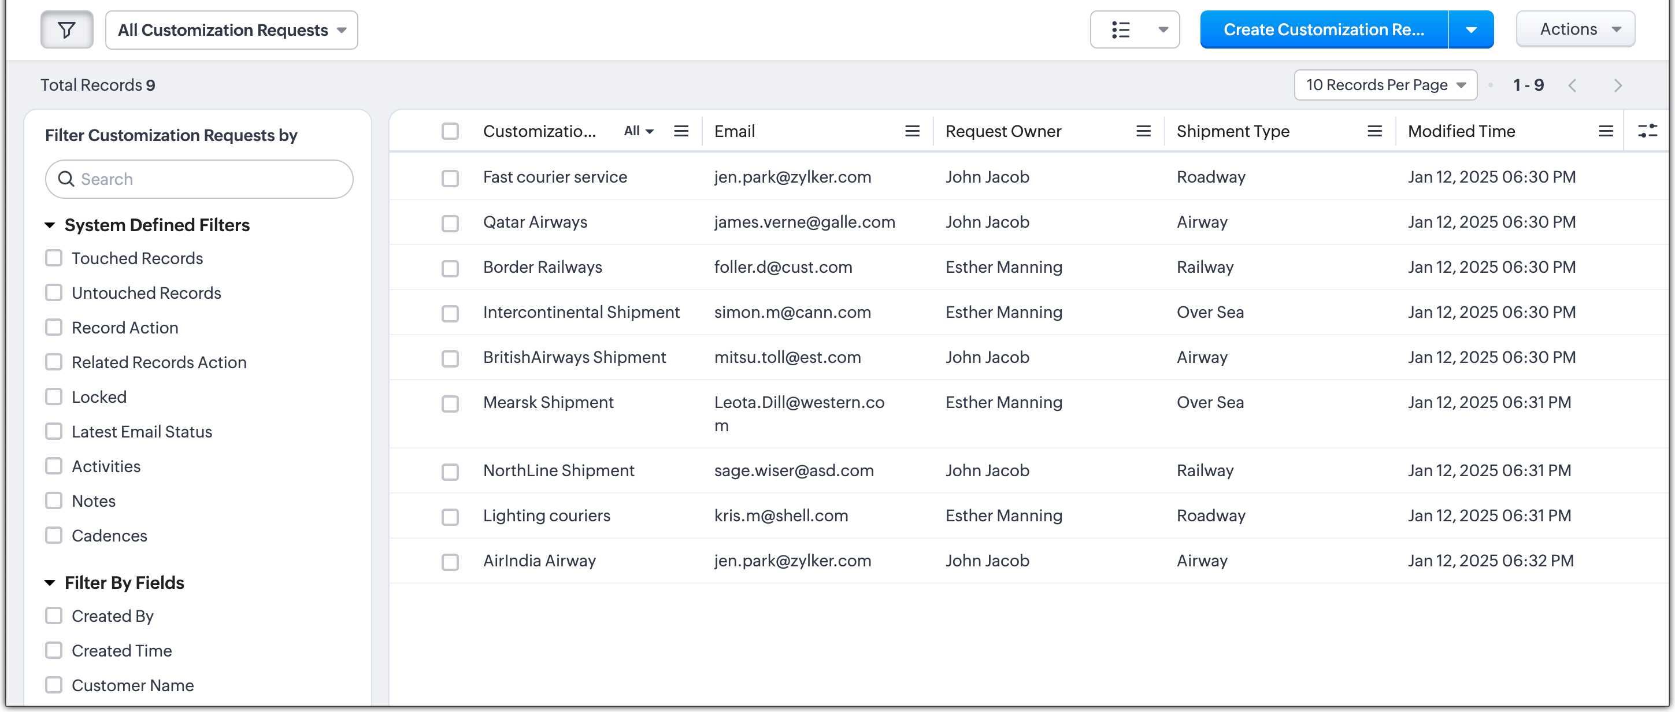Viewport: 1675px width, 712px height.
Task: Open the Fast courier service record
Action: [555, 177]
